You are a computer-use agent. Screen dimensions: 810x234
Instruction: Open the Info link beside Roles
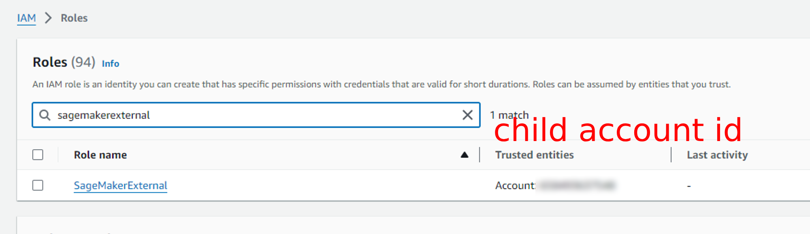click(110, 63)
